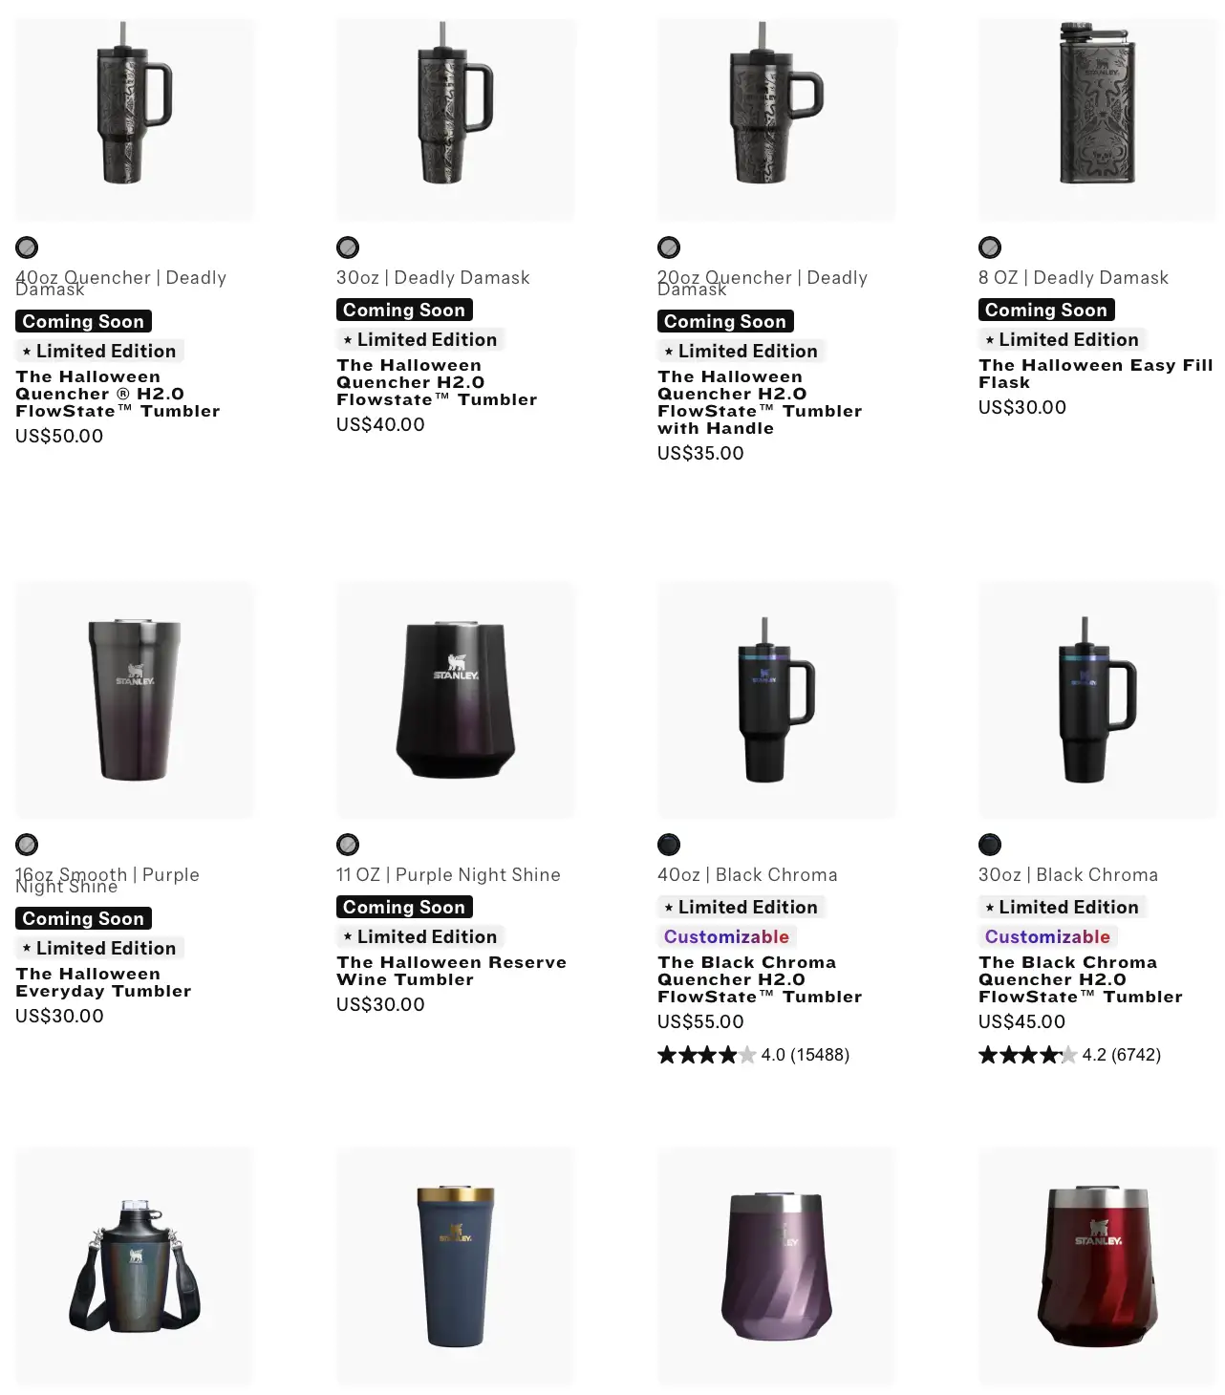Open the 40oz Halloween Quencher product image
The height and width of the screenshot is (1395, 1225).
(135, 119)
